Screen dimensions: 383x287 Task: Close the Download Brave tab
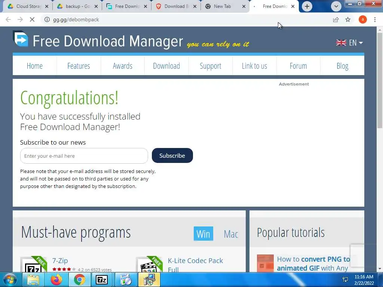tap(194, 7)
